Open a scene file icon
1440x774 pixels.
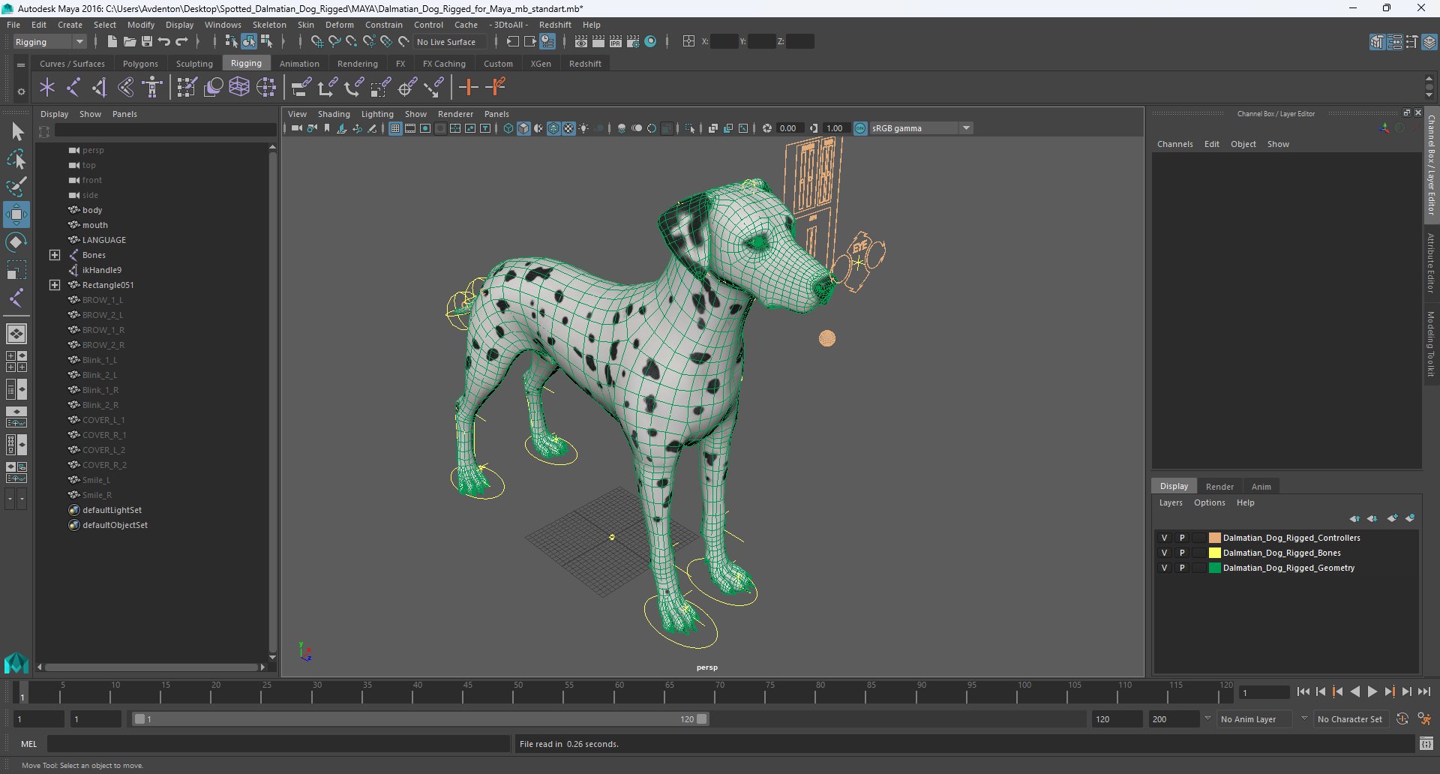[x=129, y=42]
